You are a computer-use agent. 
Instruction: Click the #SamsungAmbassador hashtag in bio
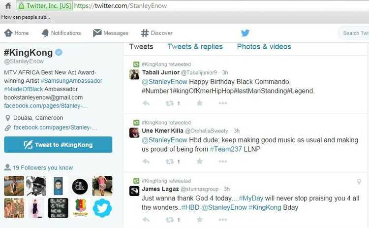71,81
